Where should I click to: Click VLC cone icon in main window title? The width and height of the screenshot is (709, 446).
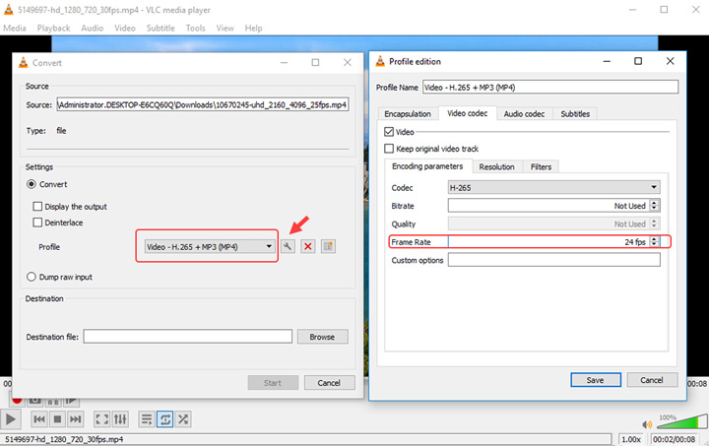[x=9, y=10]
